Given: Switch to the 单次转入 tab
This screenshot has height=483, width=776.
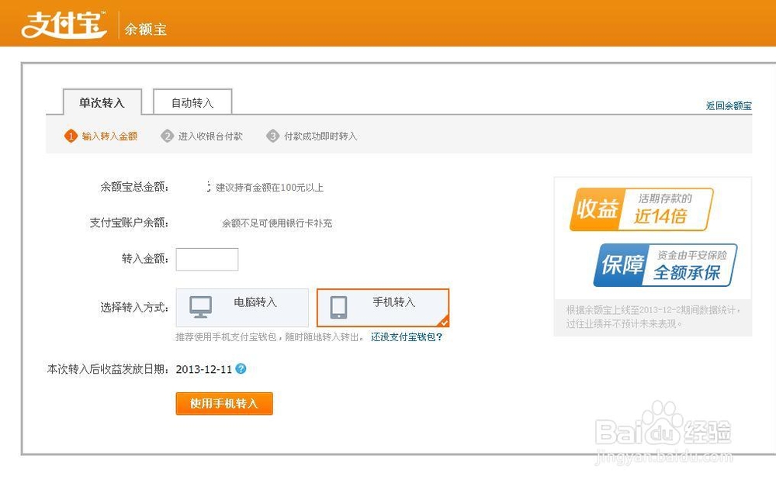Looking at the screenshot, I should point(102,102).
